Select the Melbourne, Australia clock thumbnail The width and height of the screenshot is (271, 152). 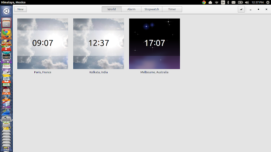coord(155,44)
